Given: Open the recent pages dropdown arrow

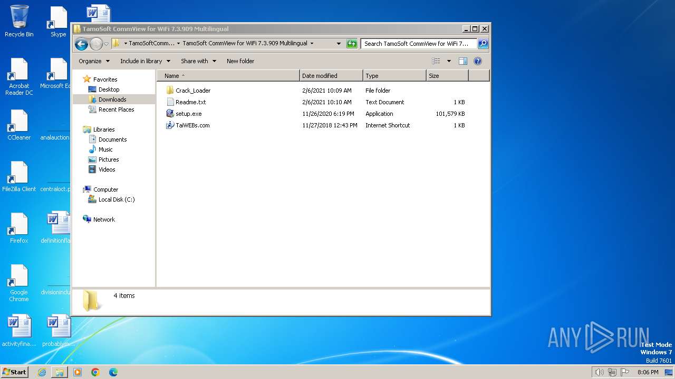Looking at the screenshot, I should [107, 44].
